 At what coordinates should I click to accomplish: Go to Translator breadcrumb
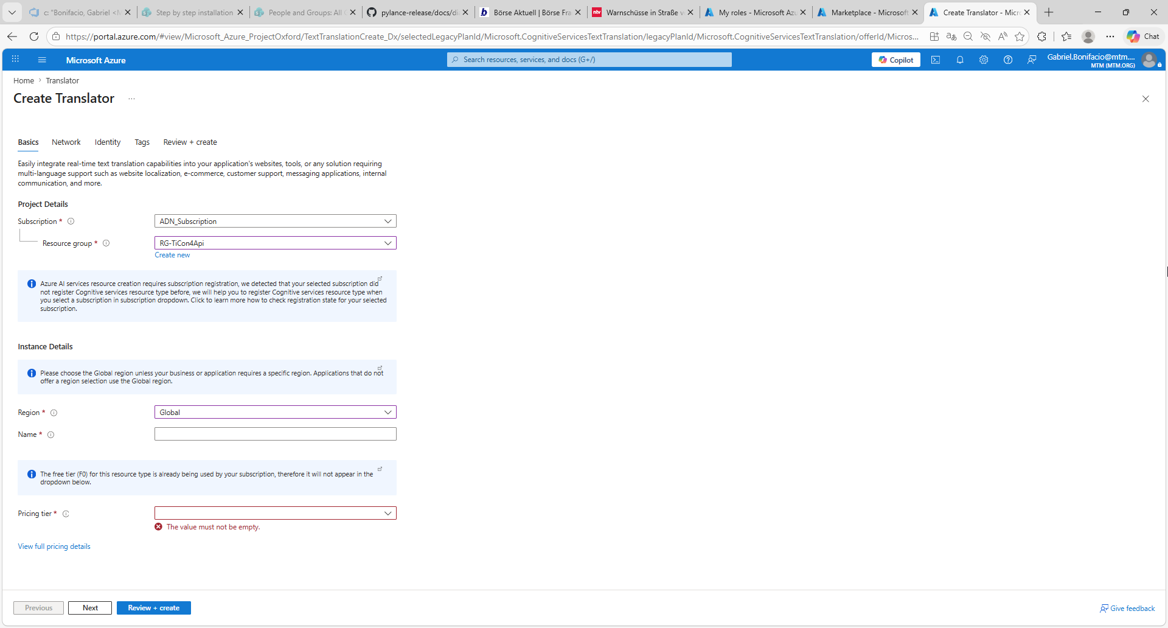pyautogui.click(x=62, y=81)
